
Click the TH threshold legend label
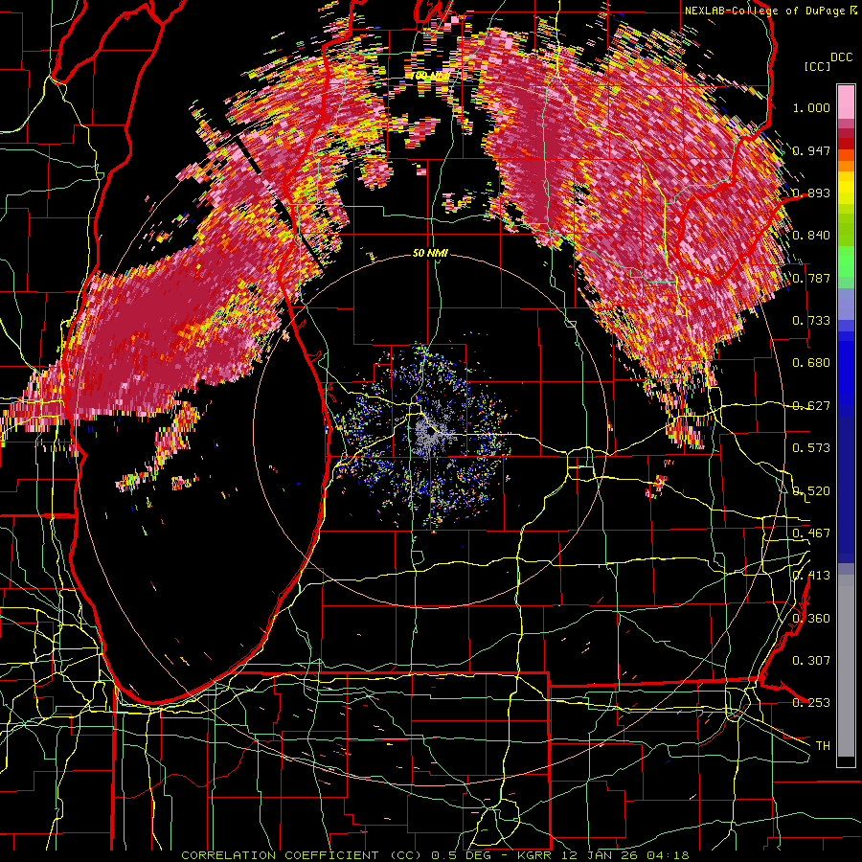point(823,746)
